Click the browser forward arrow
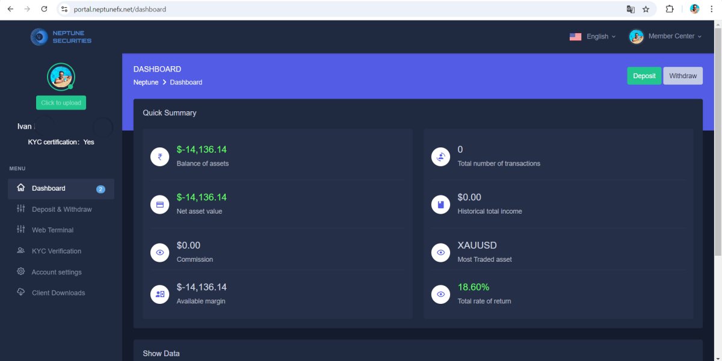722x361 pixels. coord(27,9)
